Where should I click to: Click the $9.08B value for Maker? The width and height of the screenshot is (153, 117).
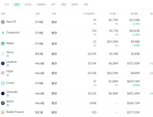coord(135,42)
